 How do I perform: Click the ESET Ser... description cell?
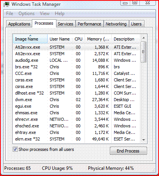(x=124, y=139)
